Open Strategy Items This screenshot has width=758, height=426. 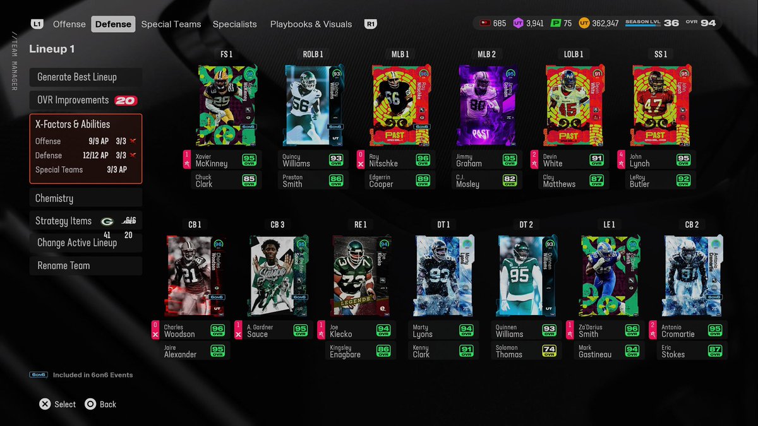[x=86, y=221]
